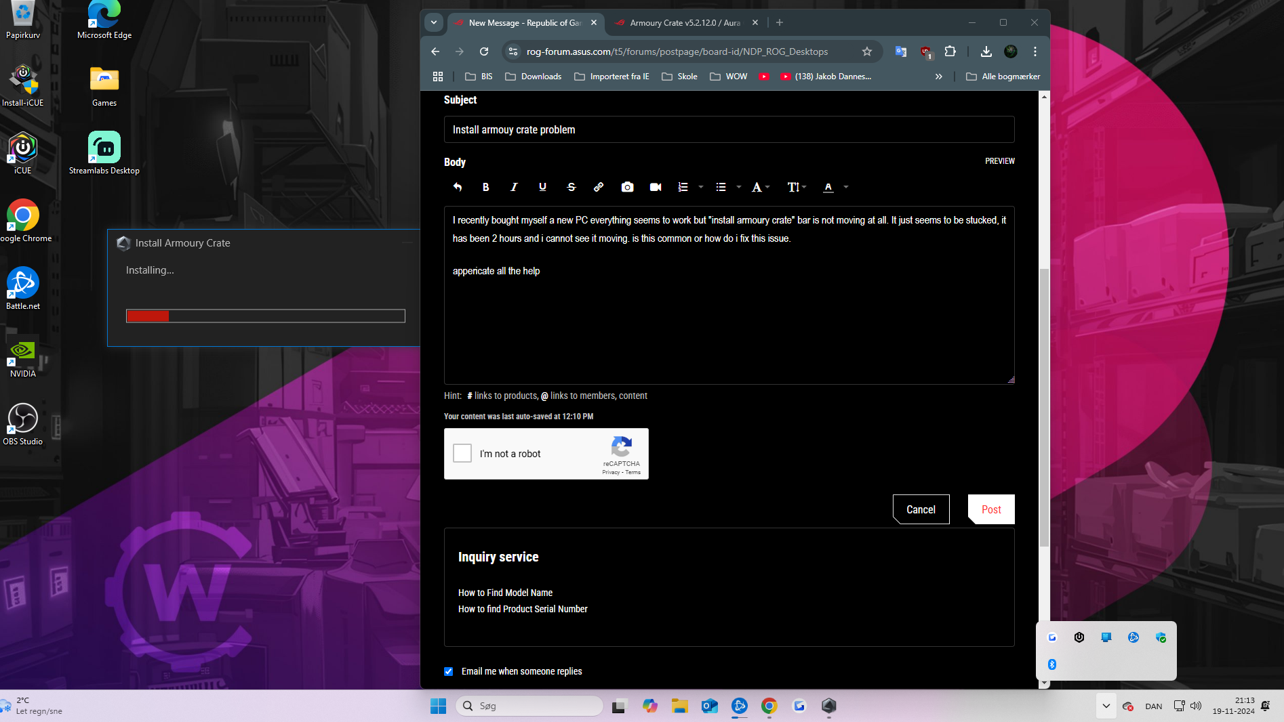Click the Install Armoury Crate progress bar
The height and width of the screenshot is (722, 1284).
pos(266,316)
